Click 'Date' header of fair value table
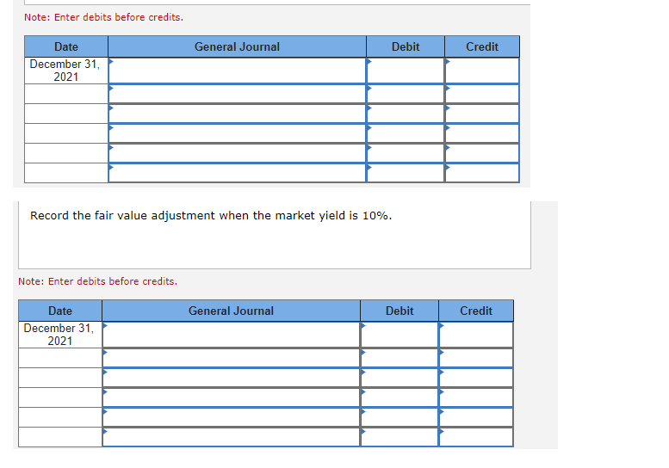Screen dimensions: 669x468 pos(60,311)
